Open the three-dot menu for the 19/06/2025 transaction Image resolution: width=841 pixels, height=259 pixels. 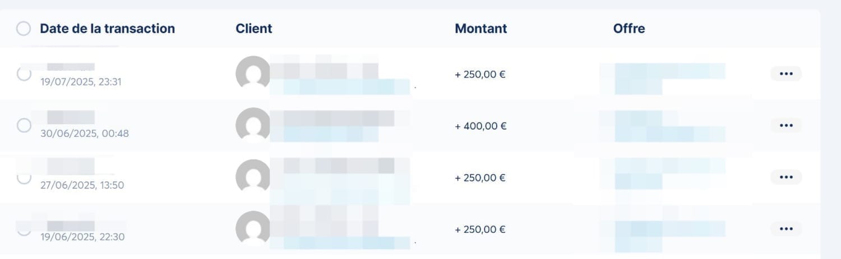tap(786, 229)
